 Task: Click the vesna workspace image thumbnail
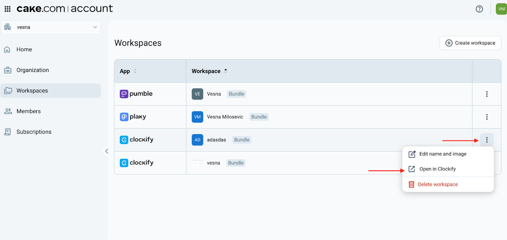pos(197,163)
